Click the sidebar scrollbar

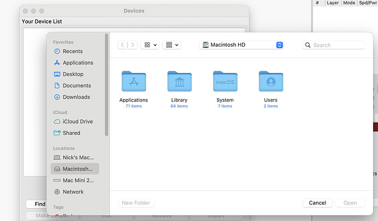[106, 85]
